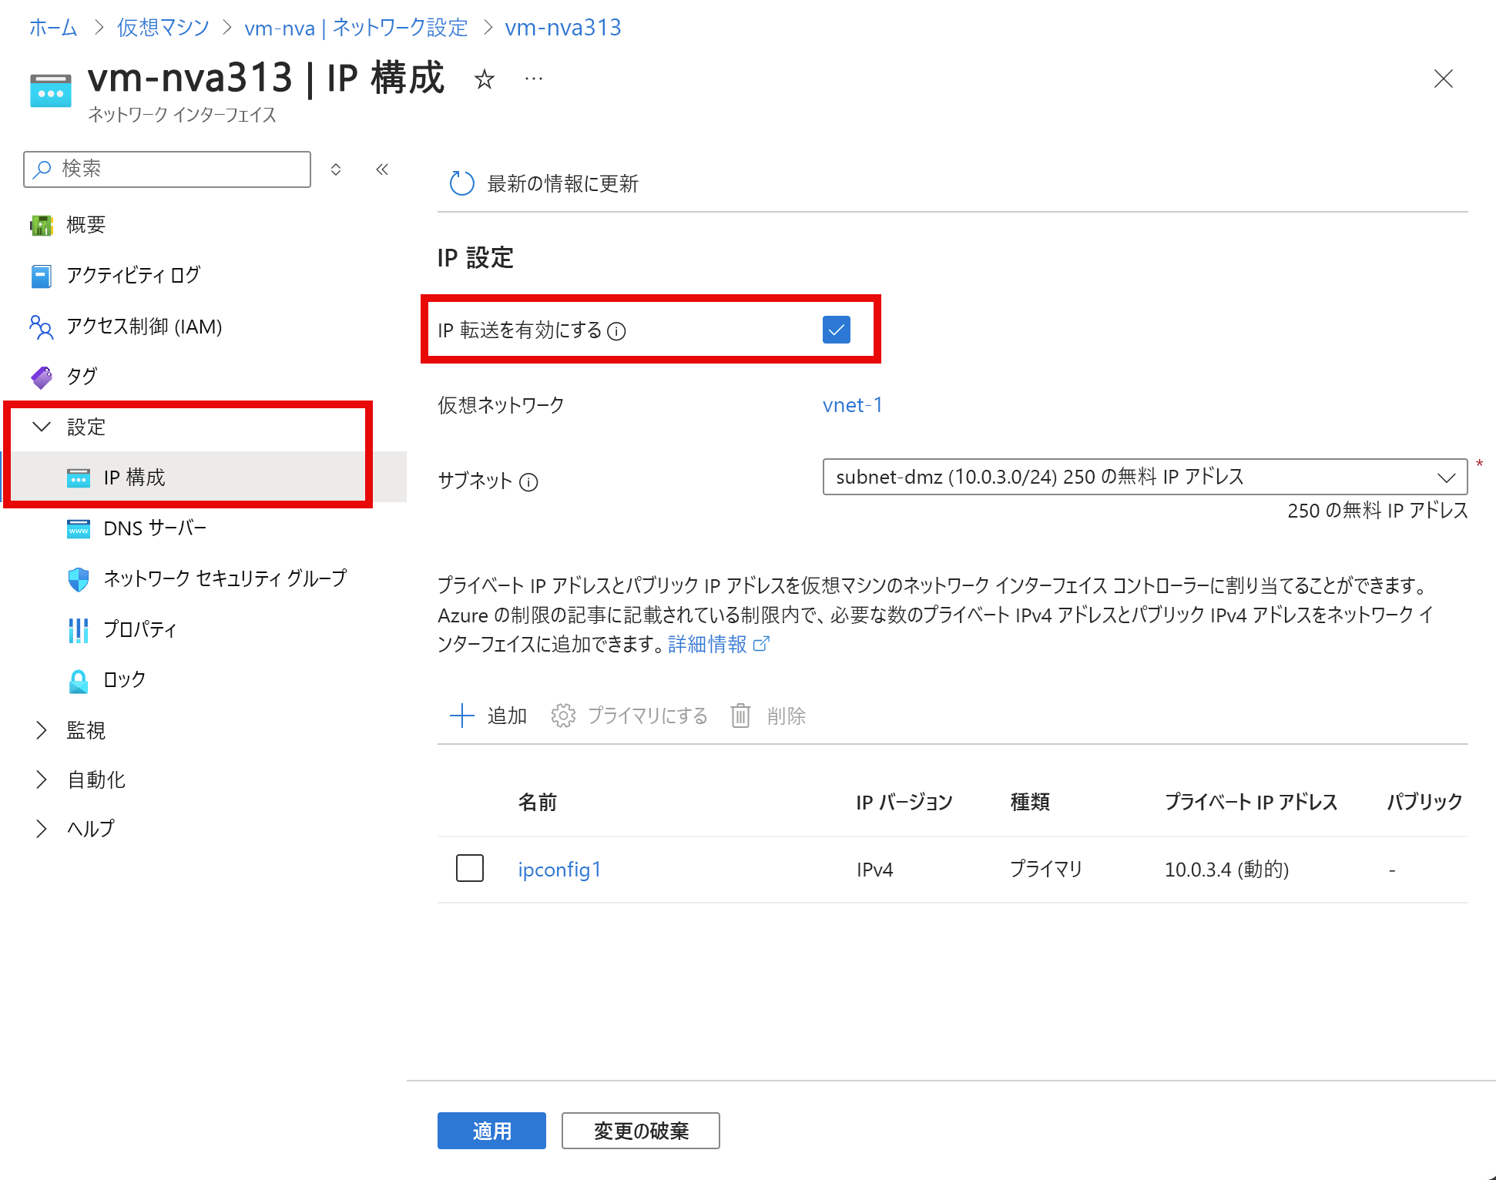Collapse the sidebar with the double chevron
Viewport: 1496px width, 1180px height.
[x=382, y=169]
